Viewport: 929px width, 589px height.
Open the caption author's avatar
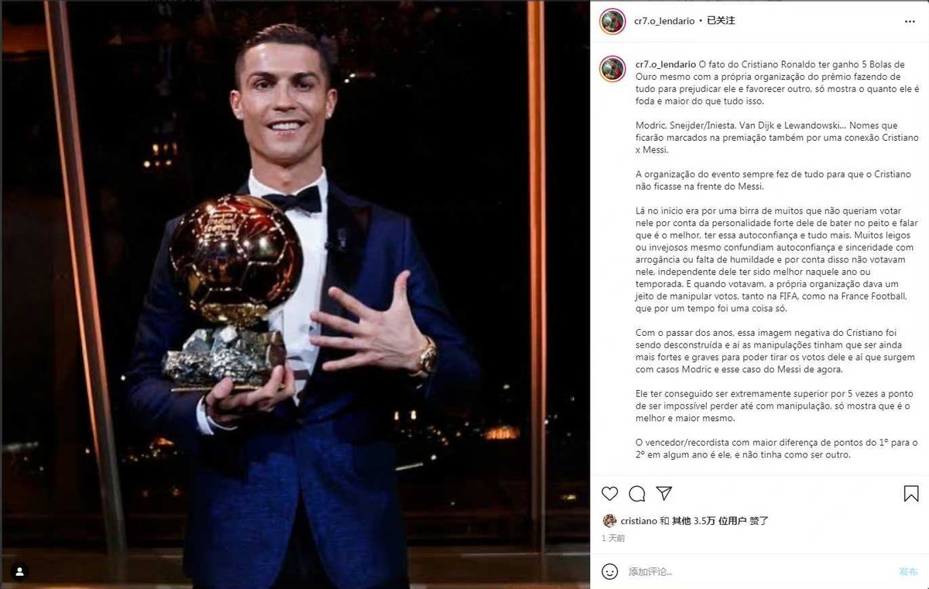(612, 69)
